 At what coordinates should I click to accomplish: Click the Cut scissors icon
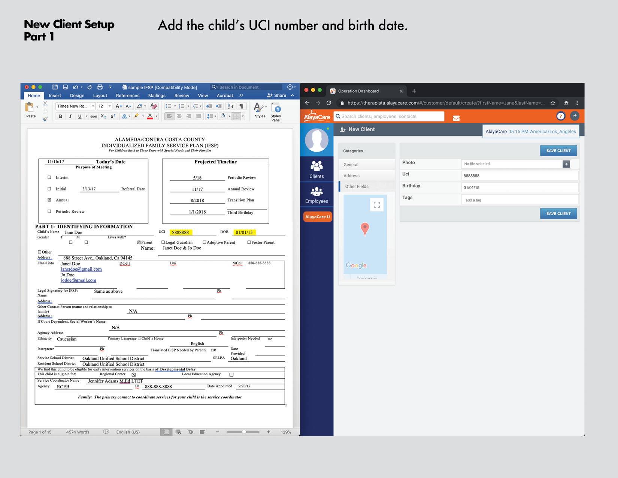pyautogui.click(x=45, y=103)
